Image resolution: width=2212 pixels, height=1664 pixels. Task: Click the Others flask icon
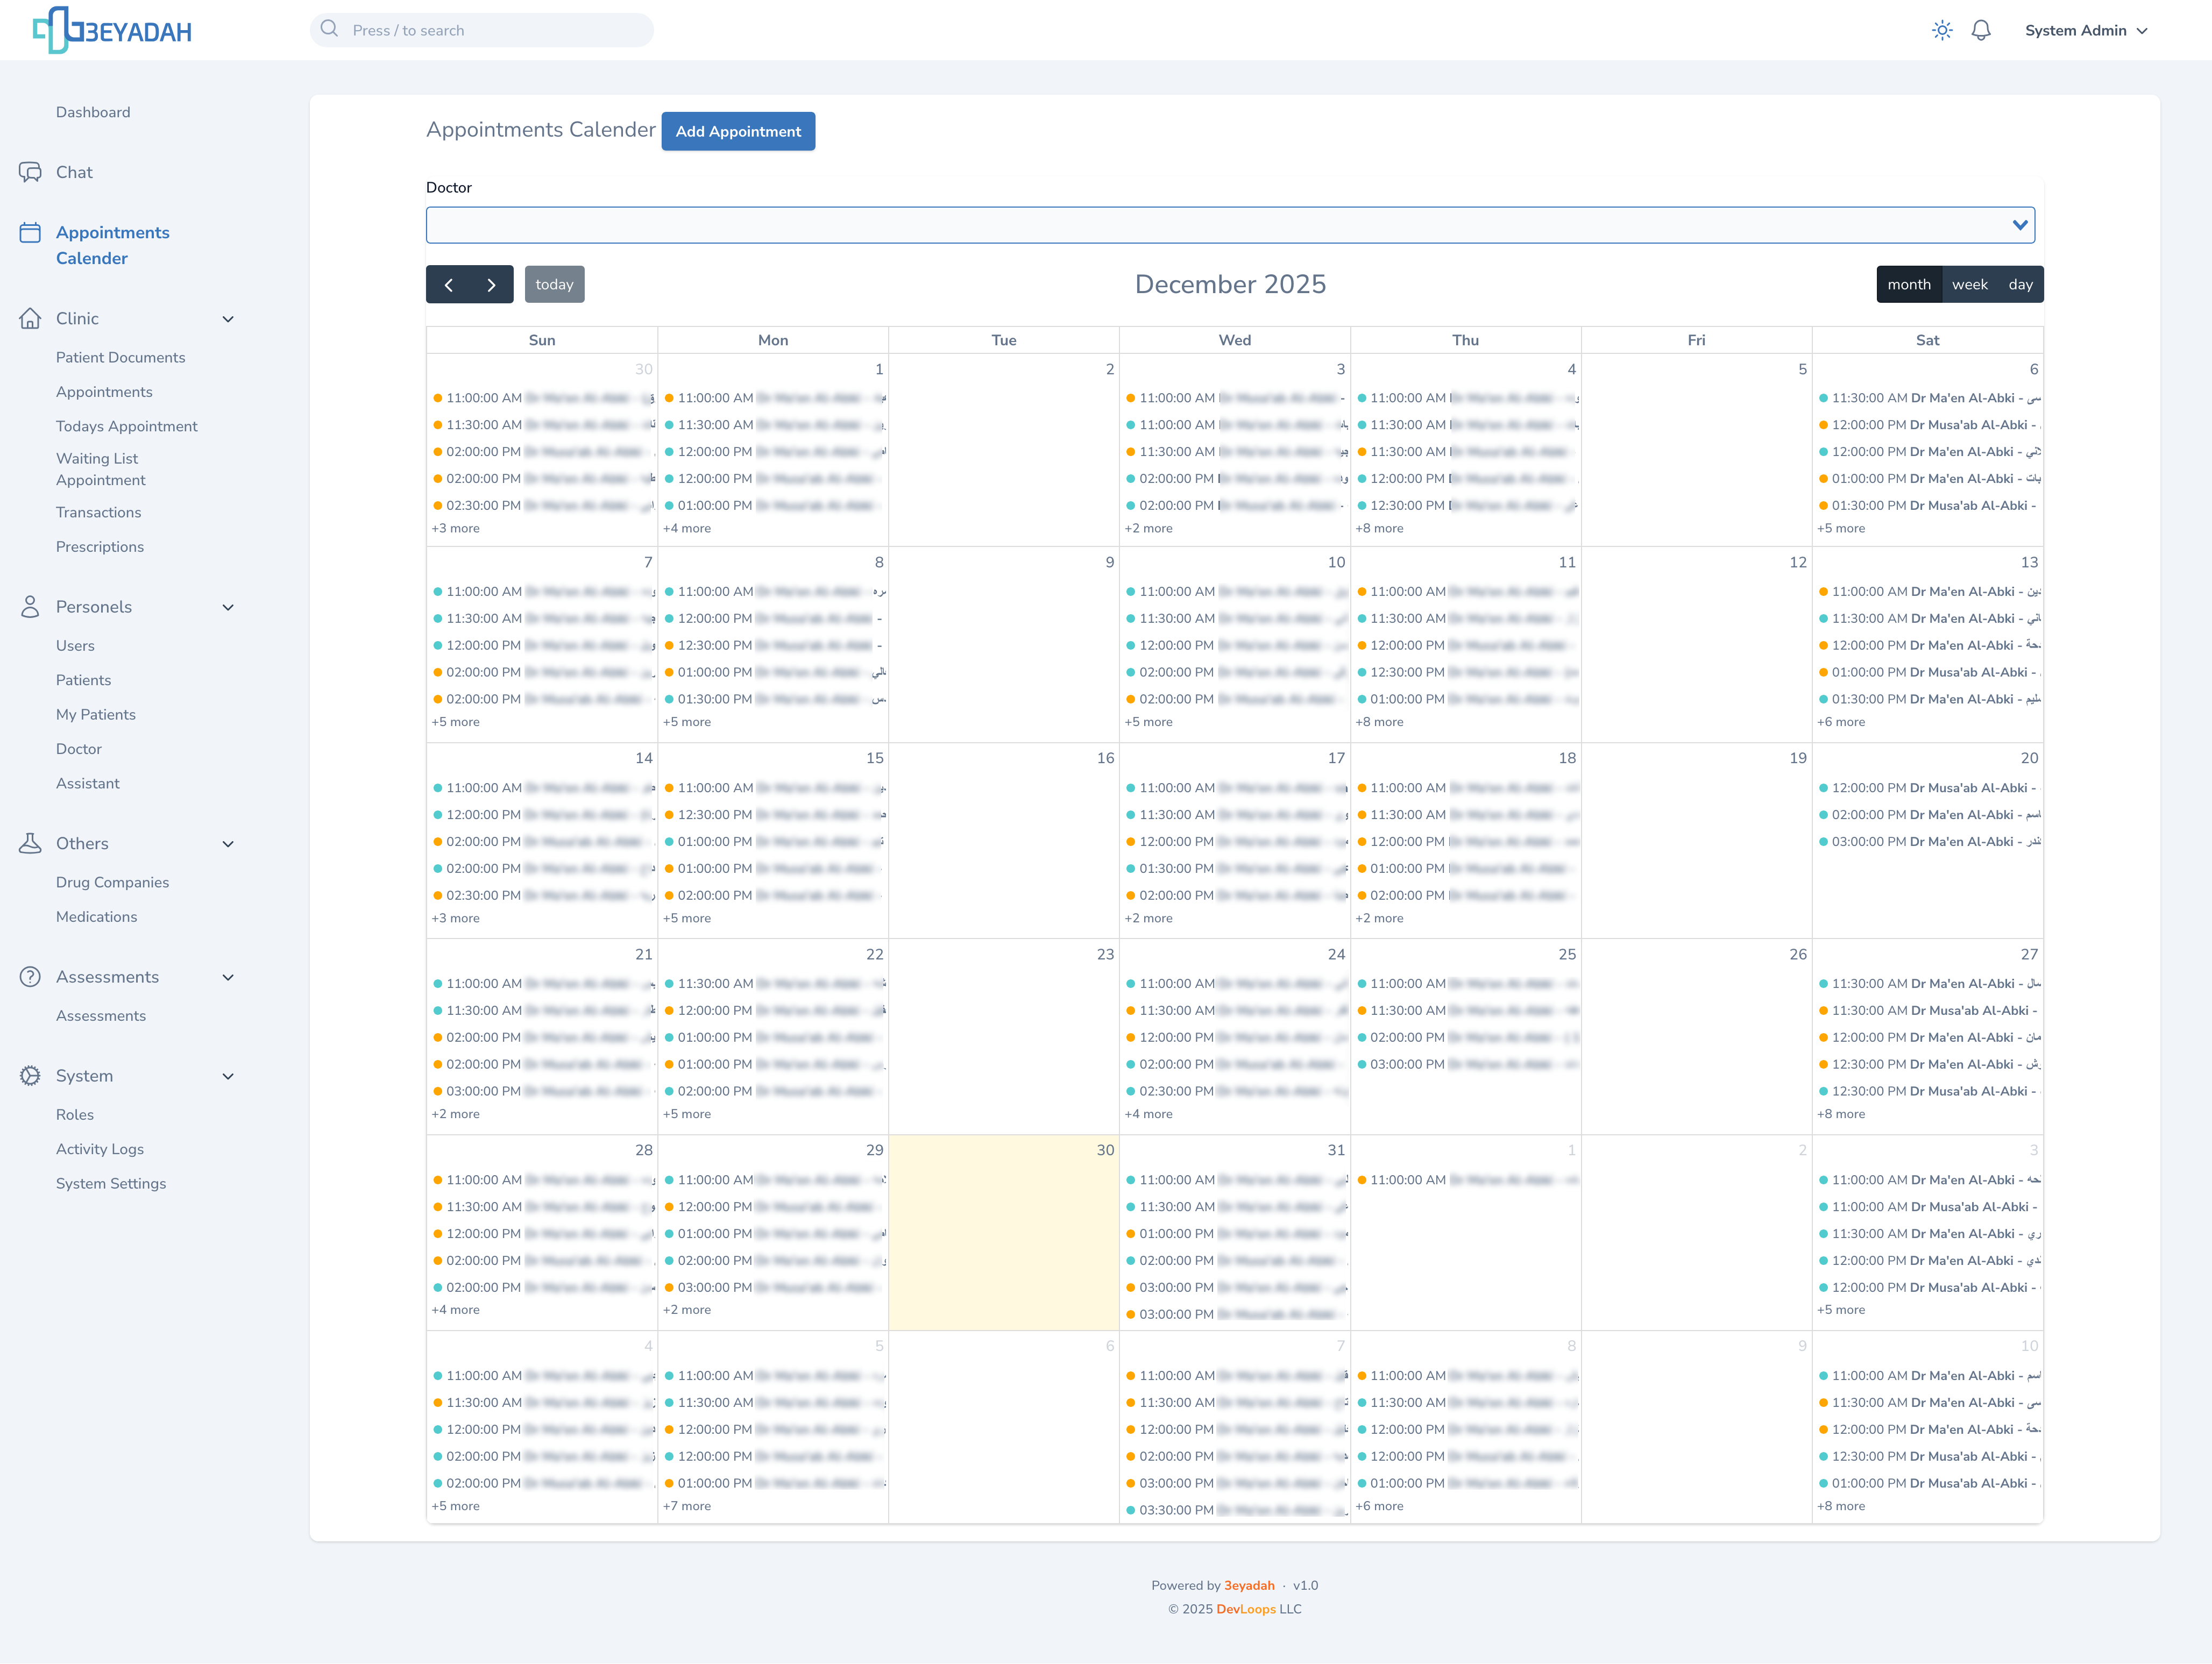(x=30, y=843)
